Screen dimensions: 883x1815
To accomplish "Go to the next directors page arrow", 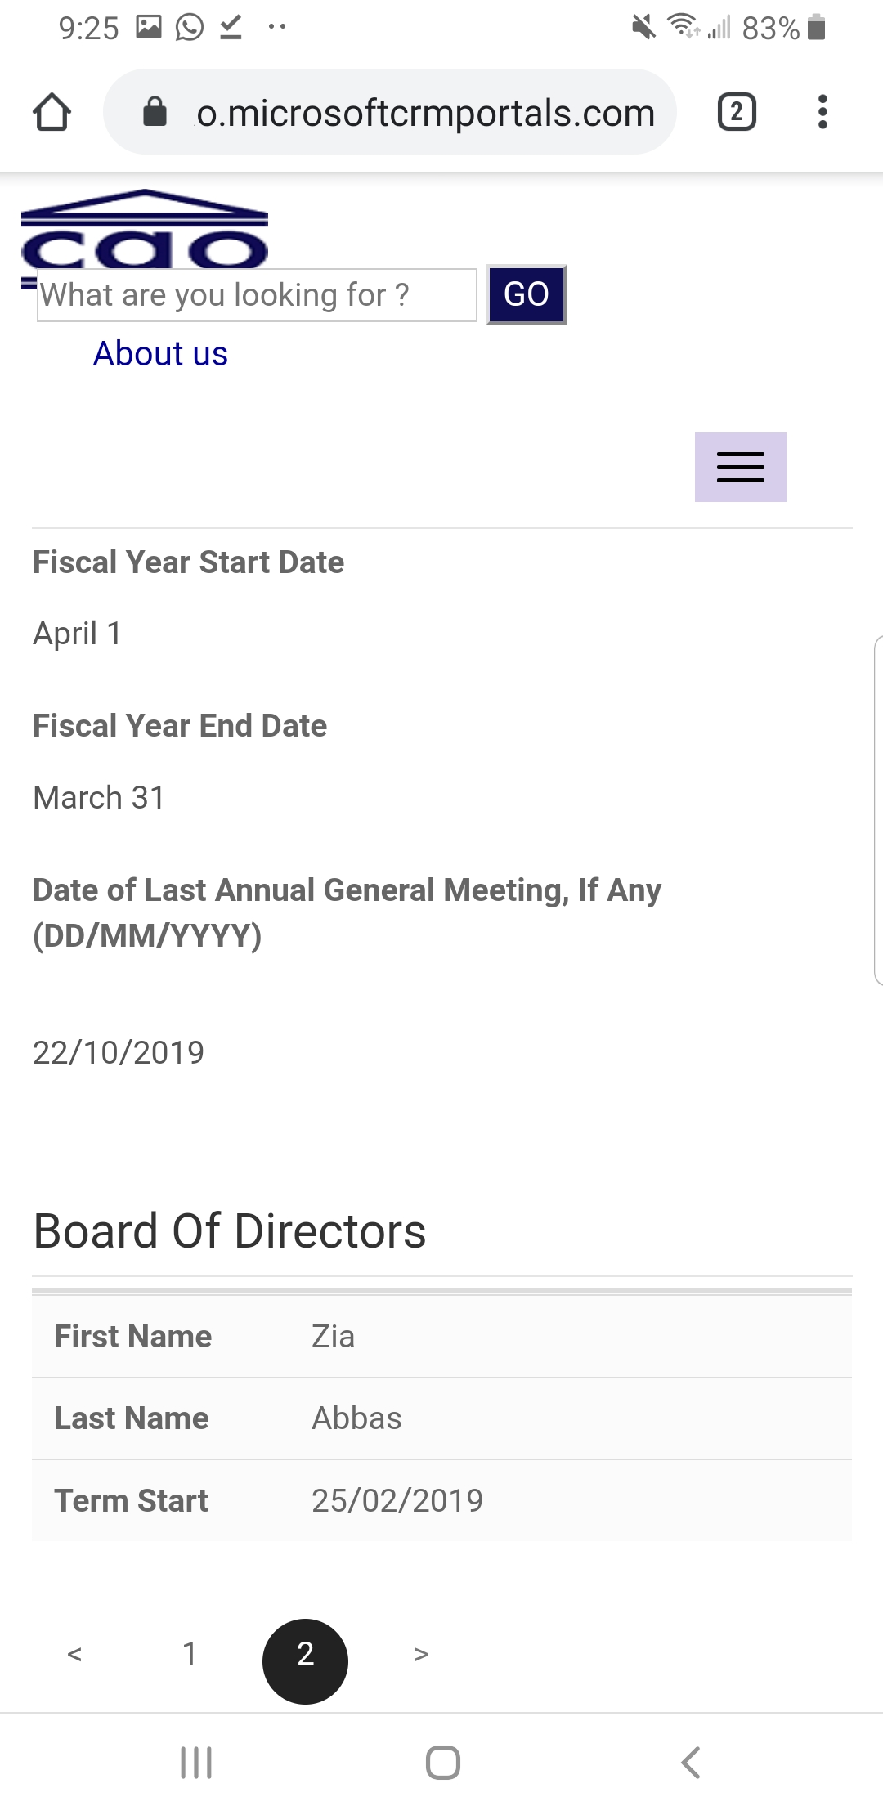I will [421, 1655].
